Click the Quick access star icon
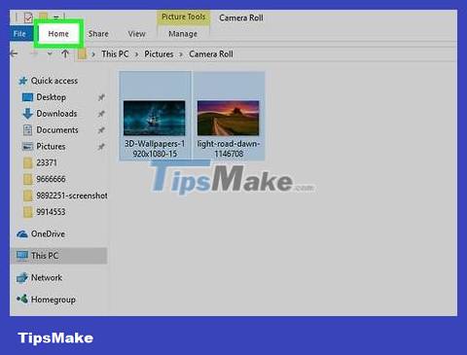The height and width of the screenshot is (355, 467). 22,81
